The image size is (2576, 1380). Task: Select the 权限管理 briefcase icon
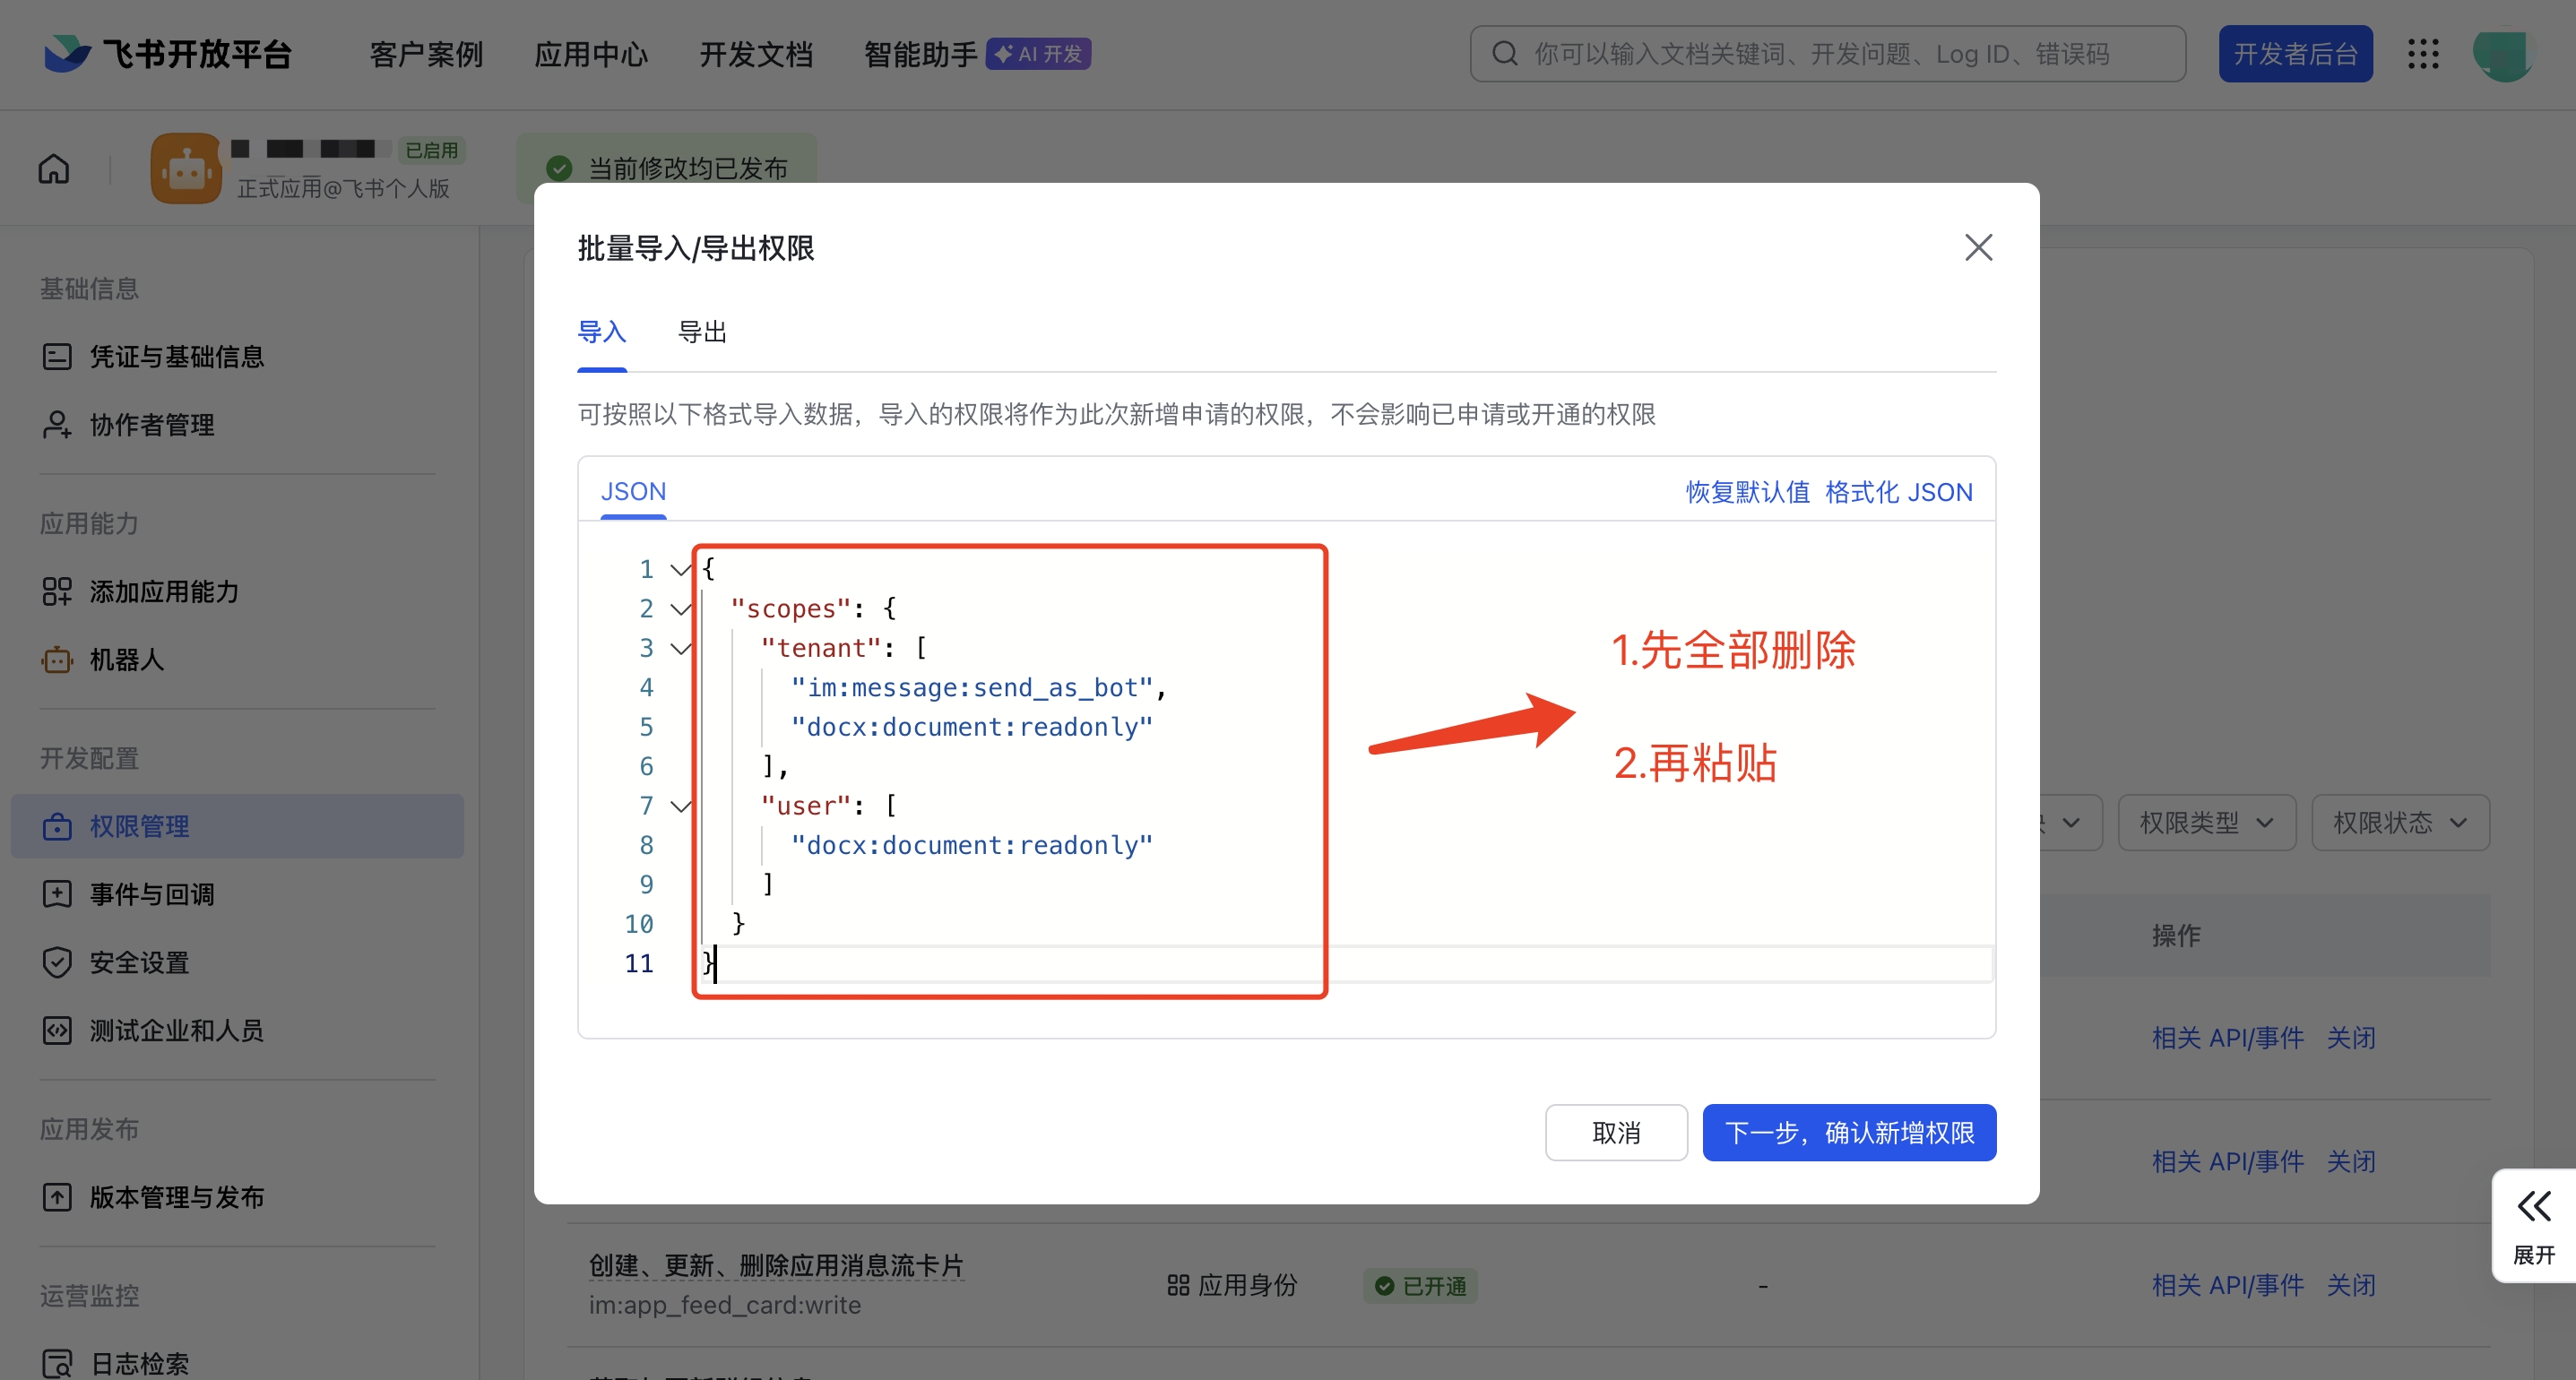click(57, 826)
